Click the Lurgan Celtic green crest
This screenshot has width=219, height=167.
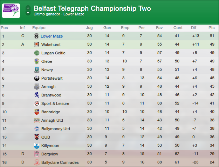[x=37, y=53]
